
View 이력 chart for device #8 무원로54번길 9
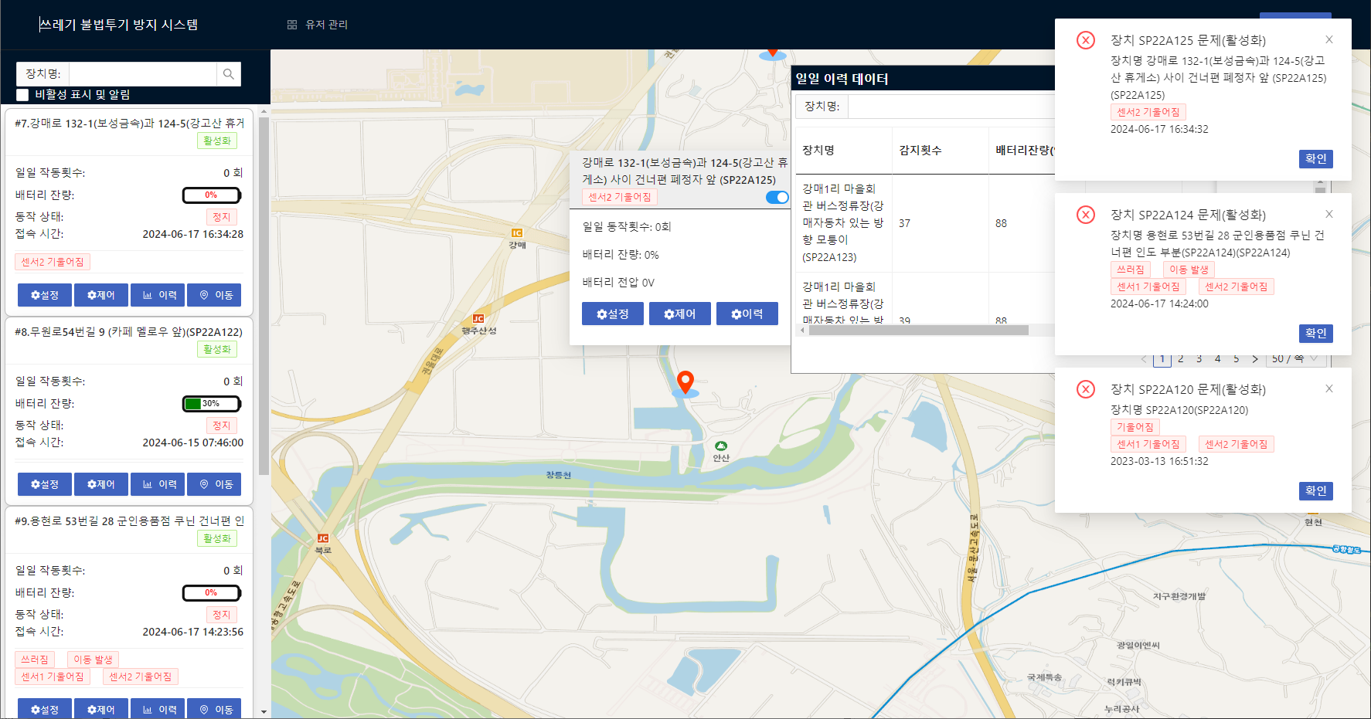coord(158,484)
